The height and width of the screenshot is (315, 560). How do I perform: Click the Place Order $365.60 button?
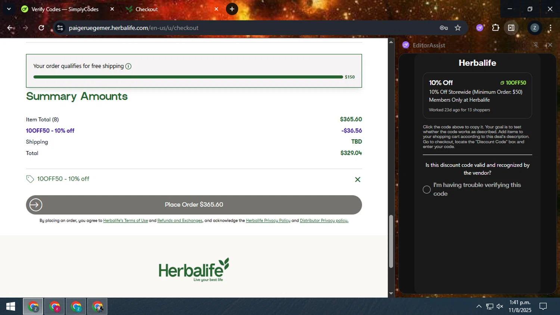(x=194, y=205)
